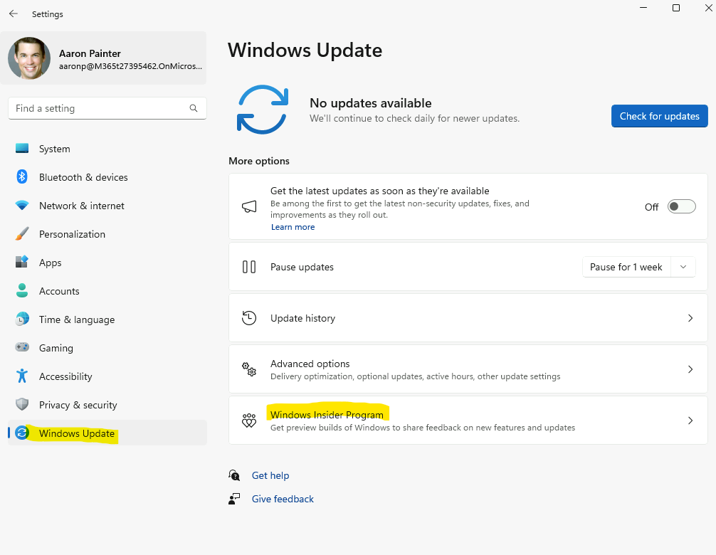
Task: Click the Personalization paintbrush icon
Action: pyautogui.click(x=22, y=233)
